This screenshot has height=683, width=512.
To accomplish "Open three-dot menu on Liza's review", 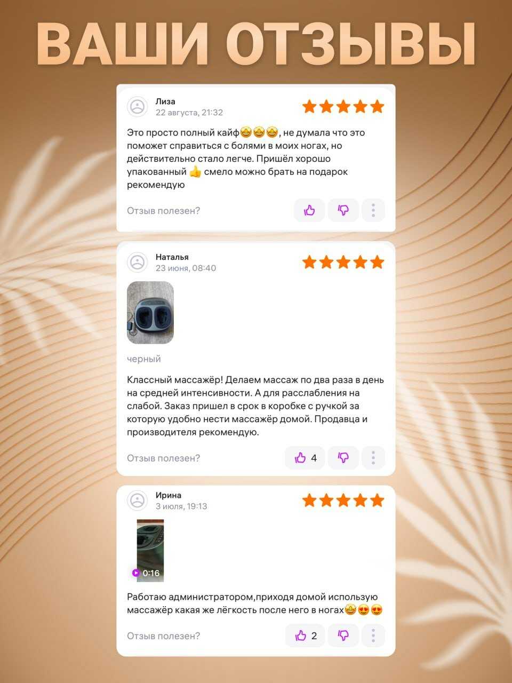I will (373, 210).
